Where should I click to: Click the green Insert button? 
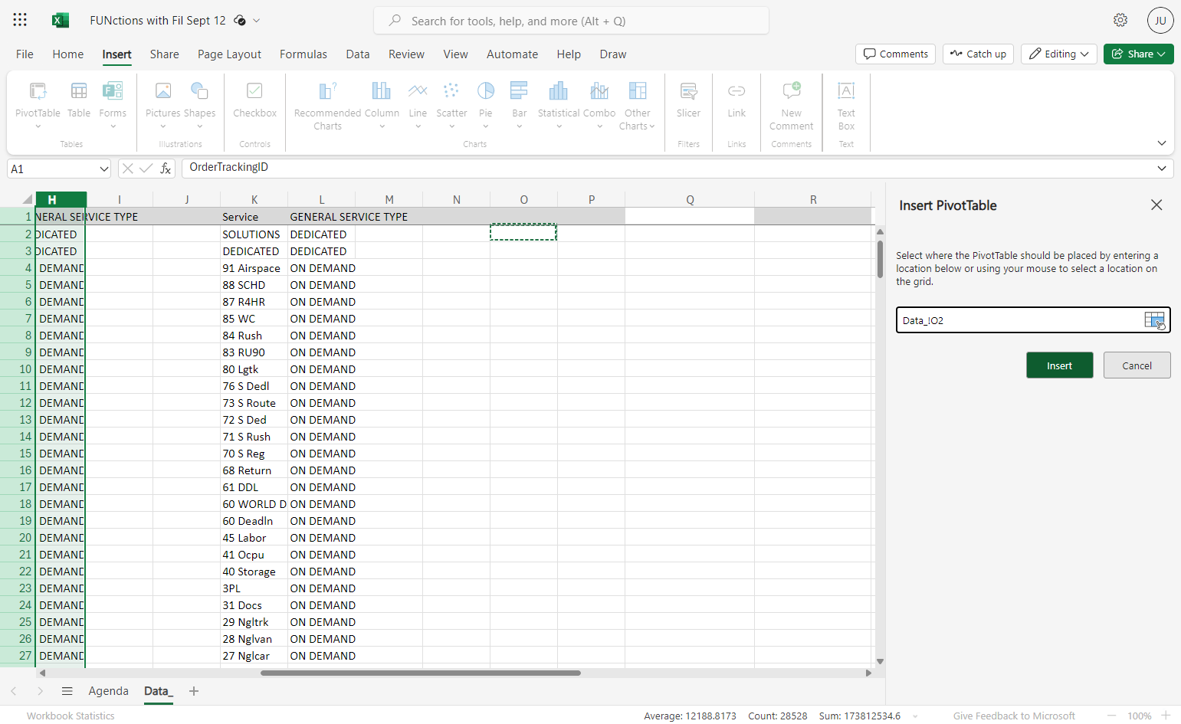(1059, 365)
